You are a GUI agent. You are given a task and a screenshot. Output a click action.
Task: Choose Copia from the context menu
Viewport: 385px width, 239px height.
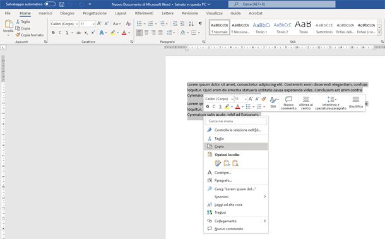tap(236, 147)
